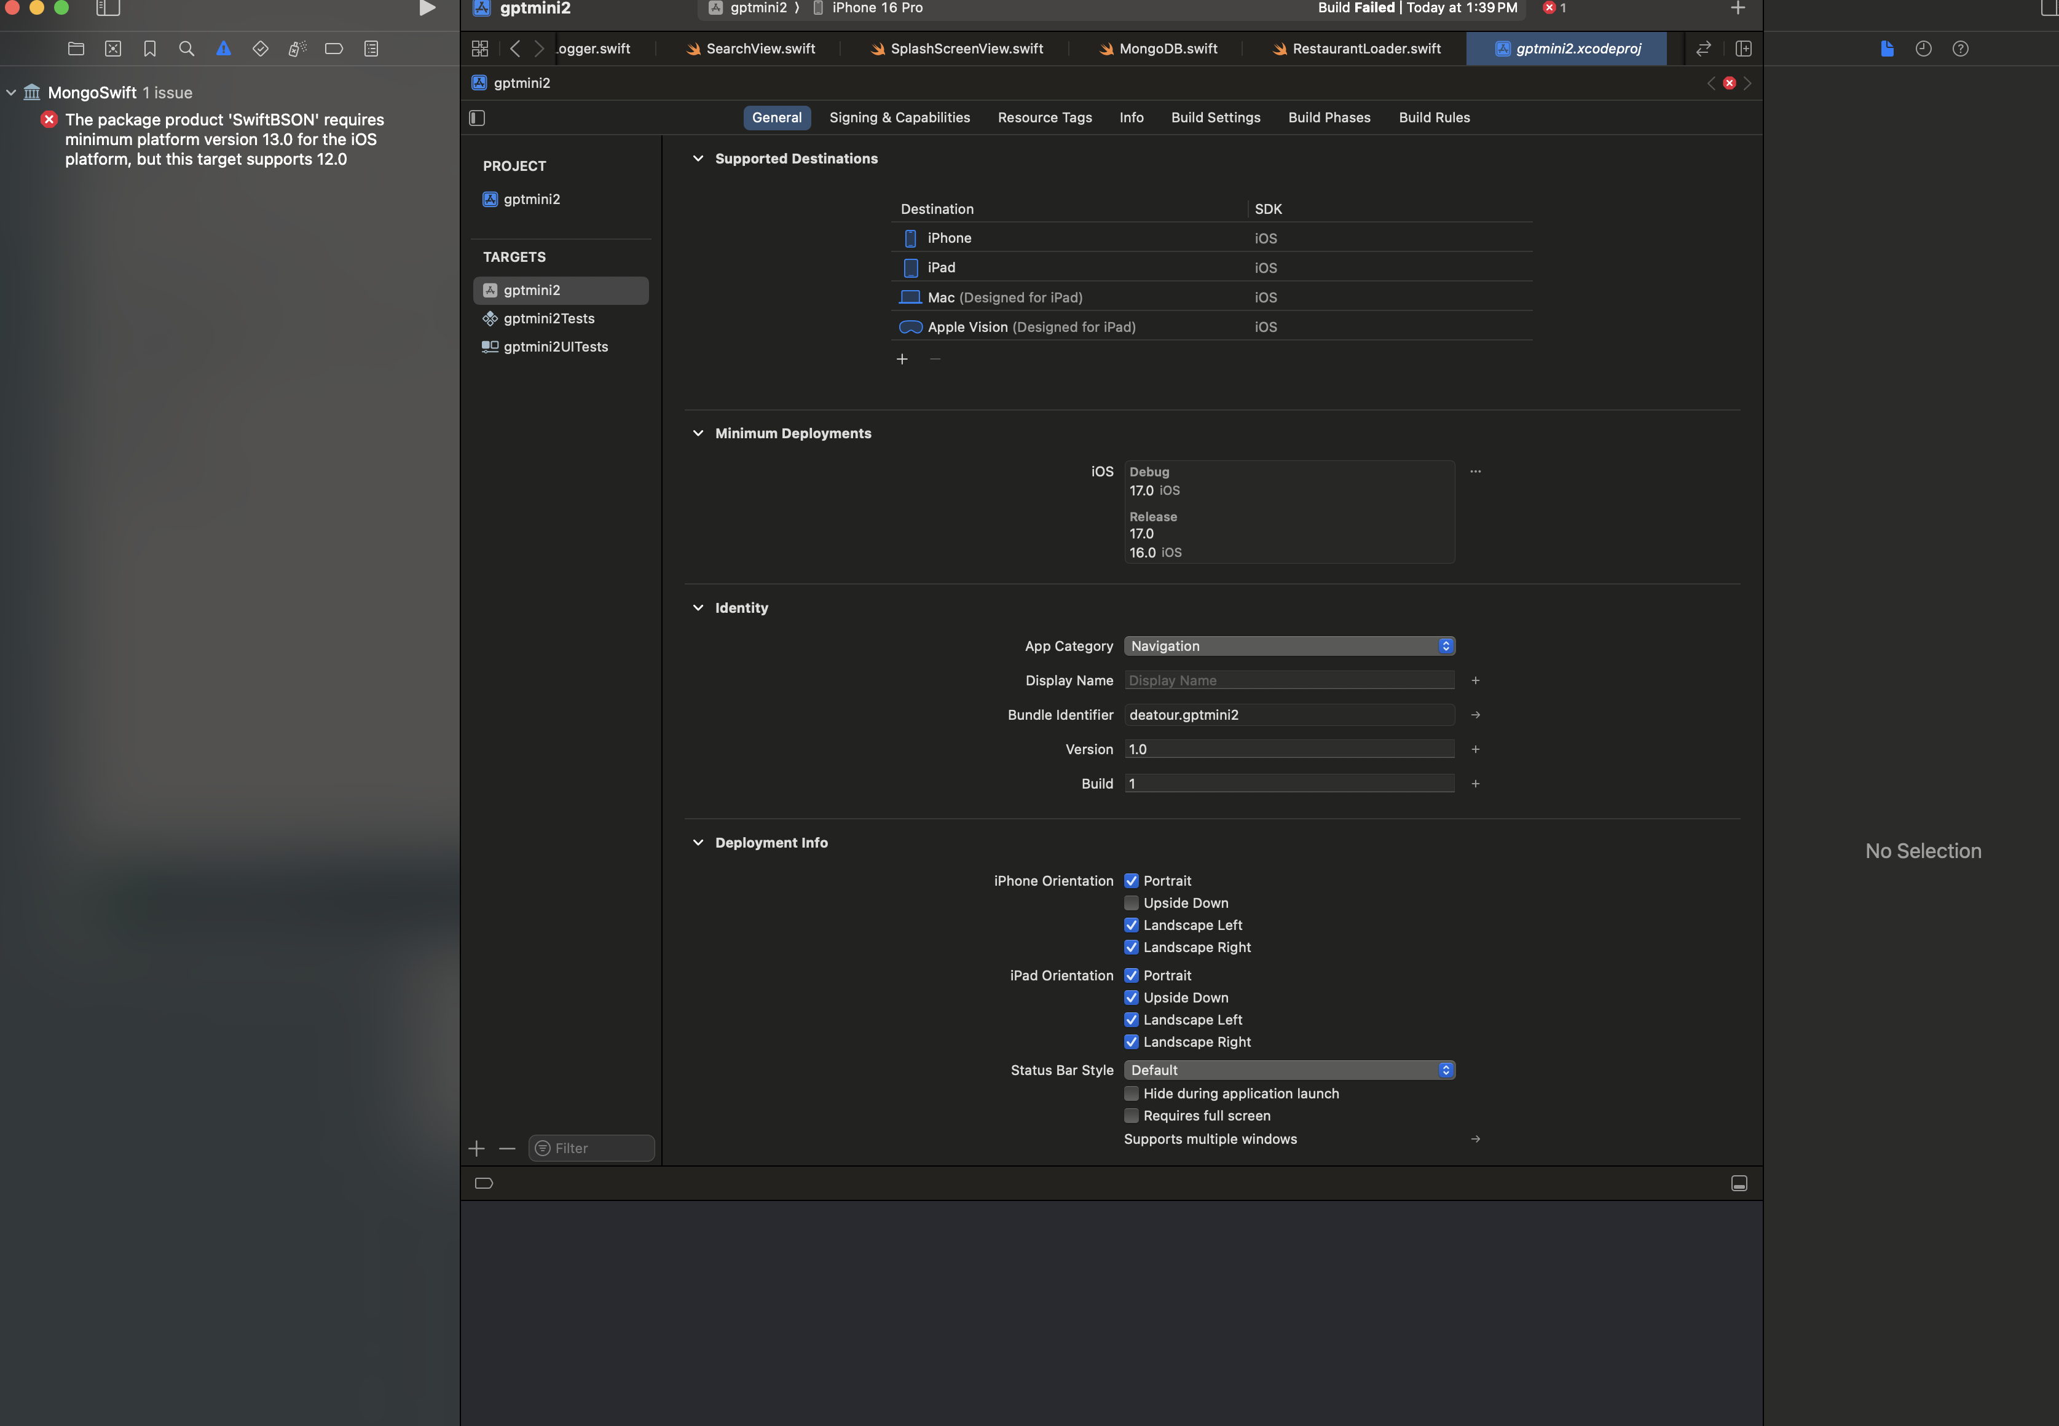Image resolution: width=2059 pixels, height=1426 pixels.
Task: Click the error count indicator in activity bar
Action: coord(1555,8)
